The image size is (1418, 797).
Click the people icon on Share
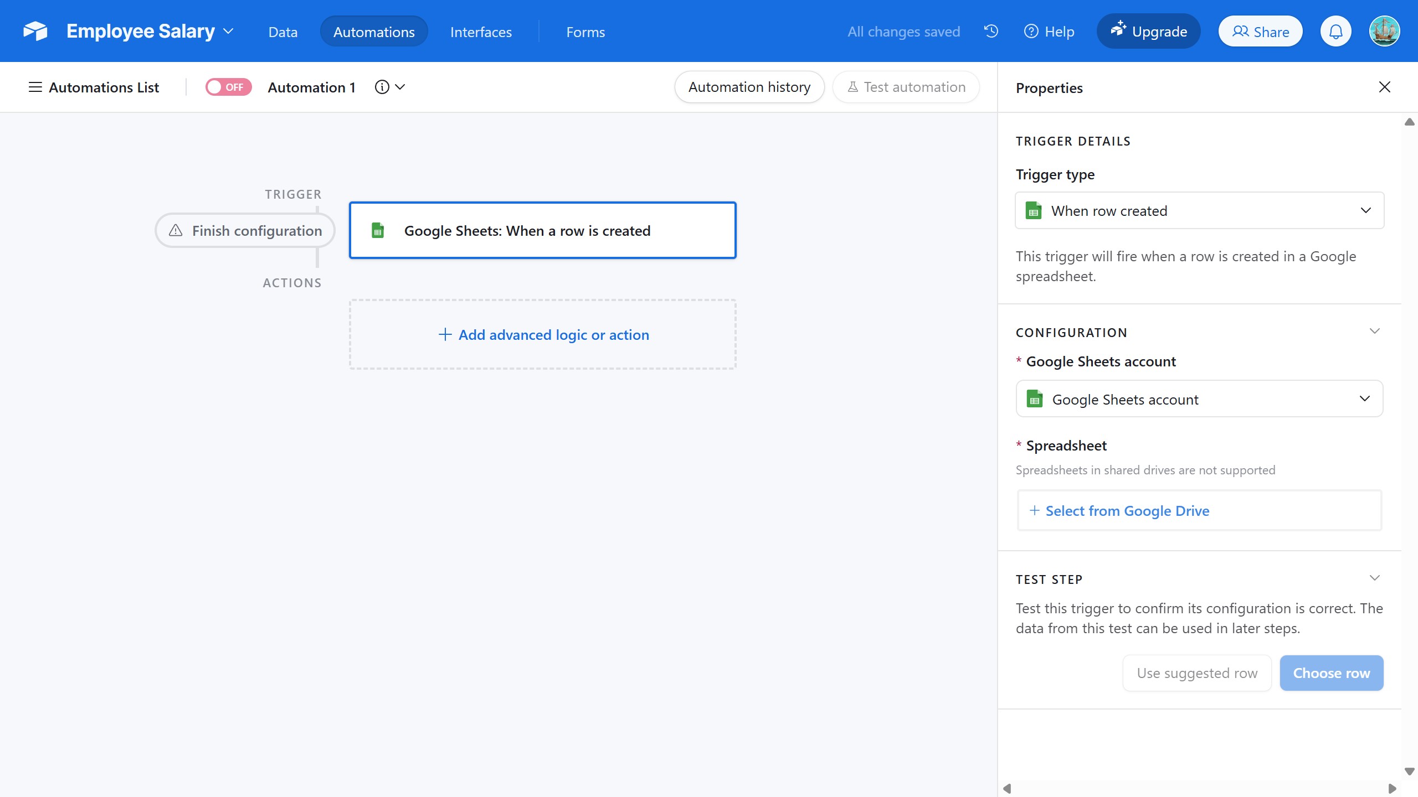[1240, 32]
